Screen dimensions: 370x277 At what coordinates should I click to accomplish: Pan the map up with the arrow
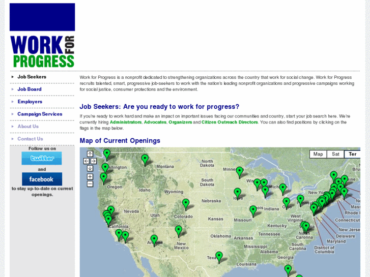pos(90,154)
